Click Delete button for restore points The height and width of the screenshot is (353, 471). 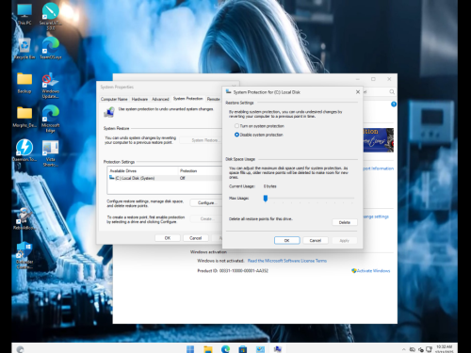coord(345,222)
